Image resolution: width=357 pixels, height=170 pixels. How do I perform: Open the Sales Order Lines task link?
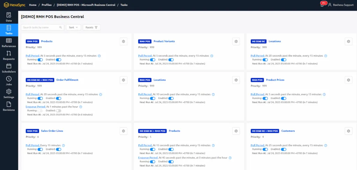coord(52,131)
